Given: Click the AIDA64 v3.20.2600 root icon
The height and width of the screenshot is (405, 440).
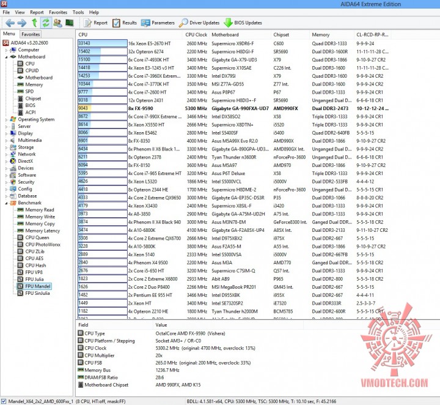Looking at the screenshot, I should 5,43.
